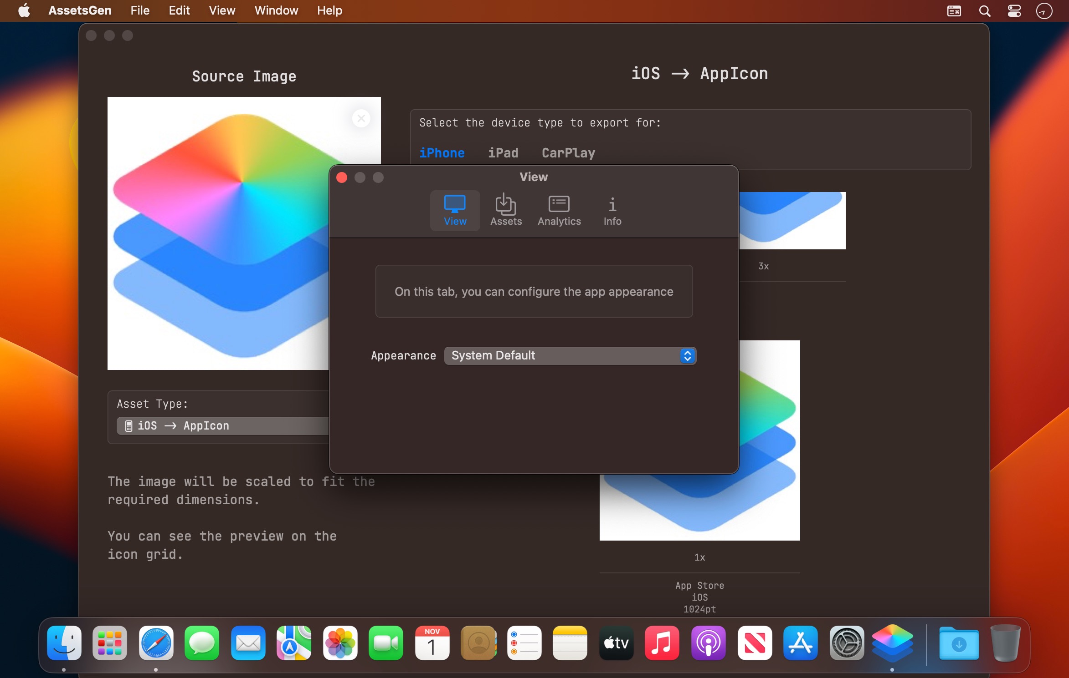This screenshot has width=1069, height=678.
Task: Select iPhone device type
Action: 442,153
